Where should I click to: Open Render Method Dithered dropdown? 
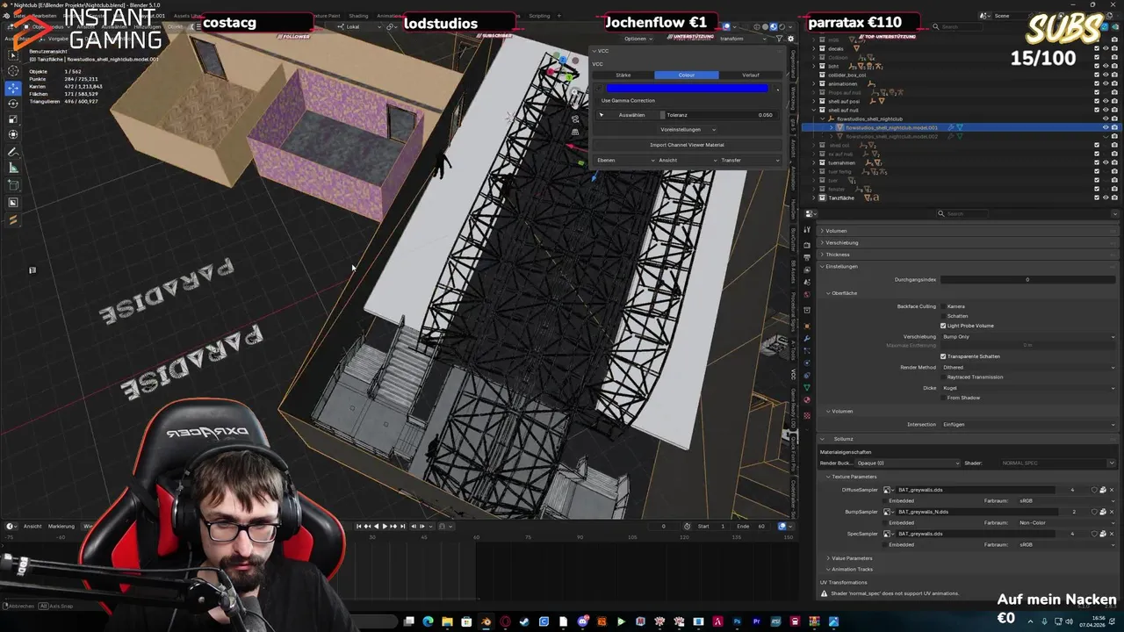(x=1028, y=367)
